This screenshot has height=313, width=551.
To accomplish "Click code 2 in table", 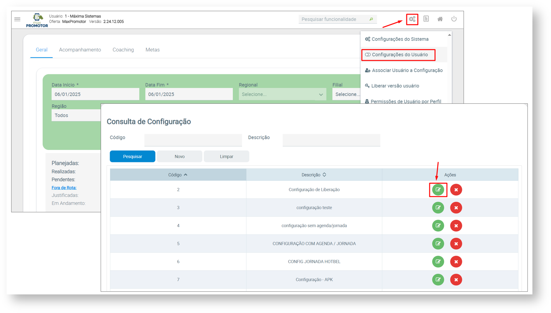I will coord(178,190).
